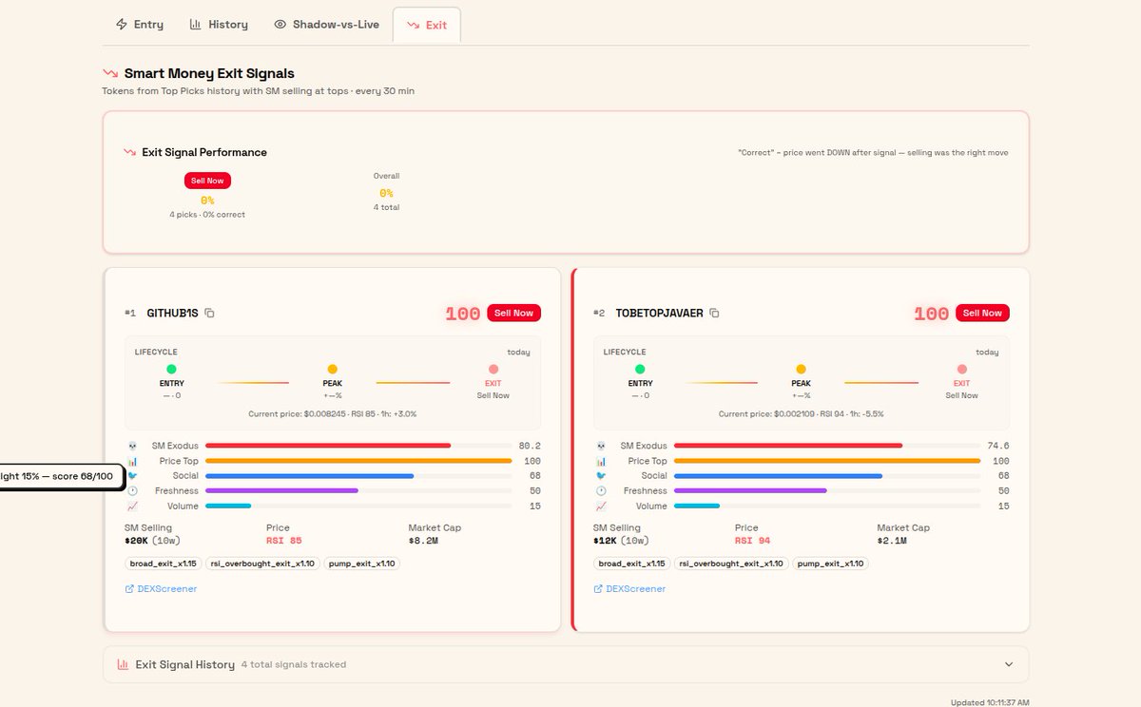Click the green ENTRY dot on TOBETOPJAVAER lifecycle
Viewport: 1141px width, 707px height.
coord(640,369)
